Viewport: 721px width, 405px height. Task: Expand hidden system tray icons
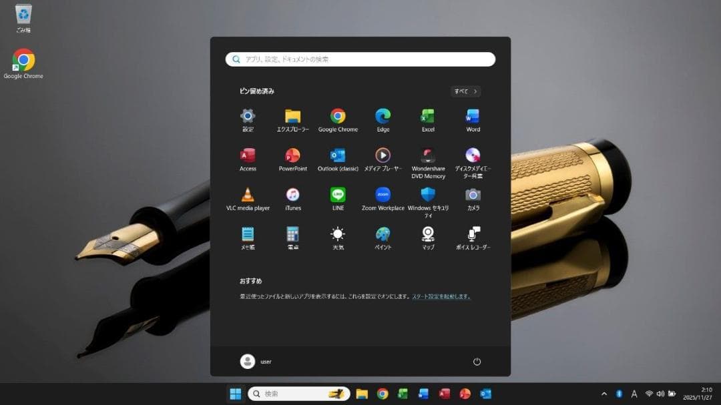coord(604,394)
